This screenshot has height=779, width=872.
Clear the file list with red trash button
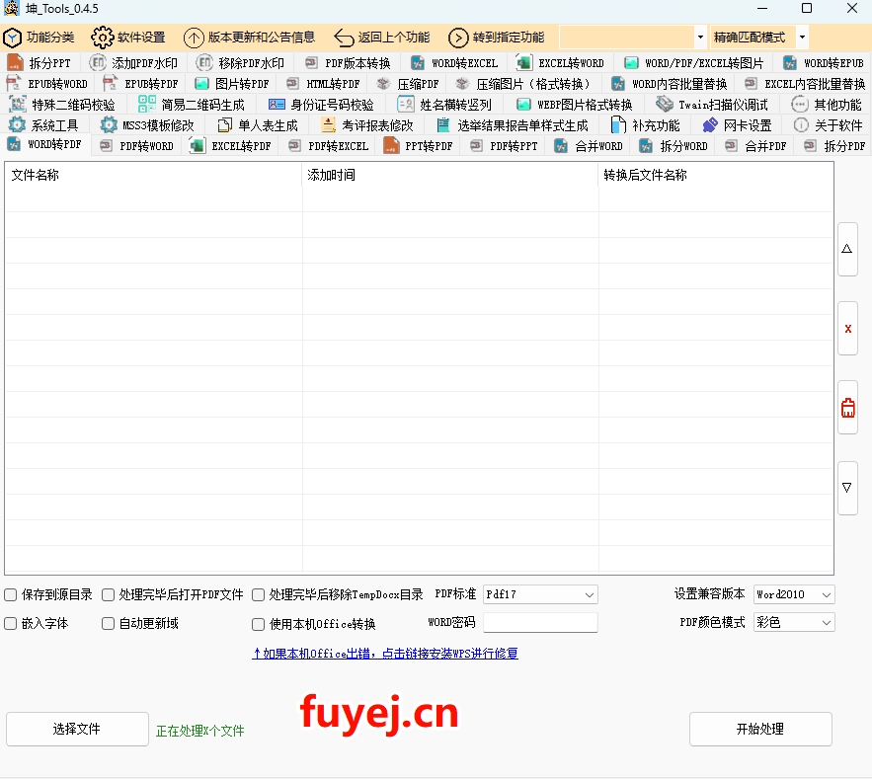(x=847, y=408)
